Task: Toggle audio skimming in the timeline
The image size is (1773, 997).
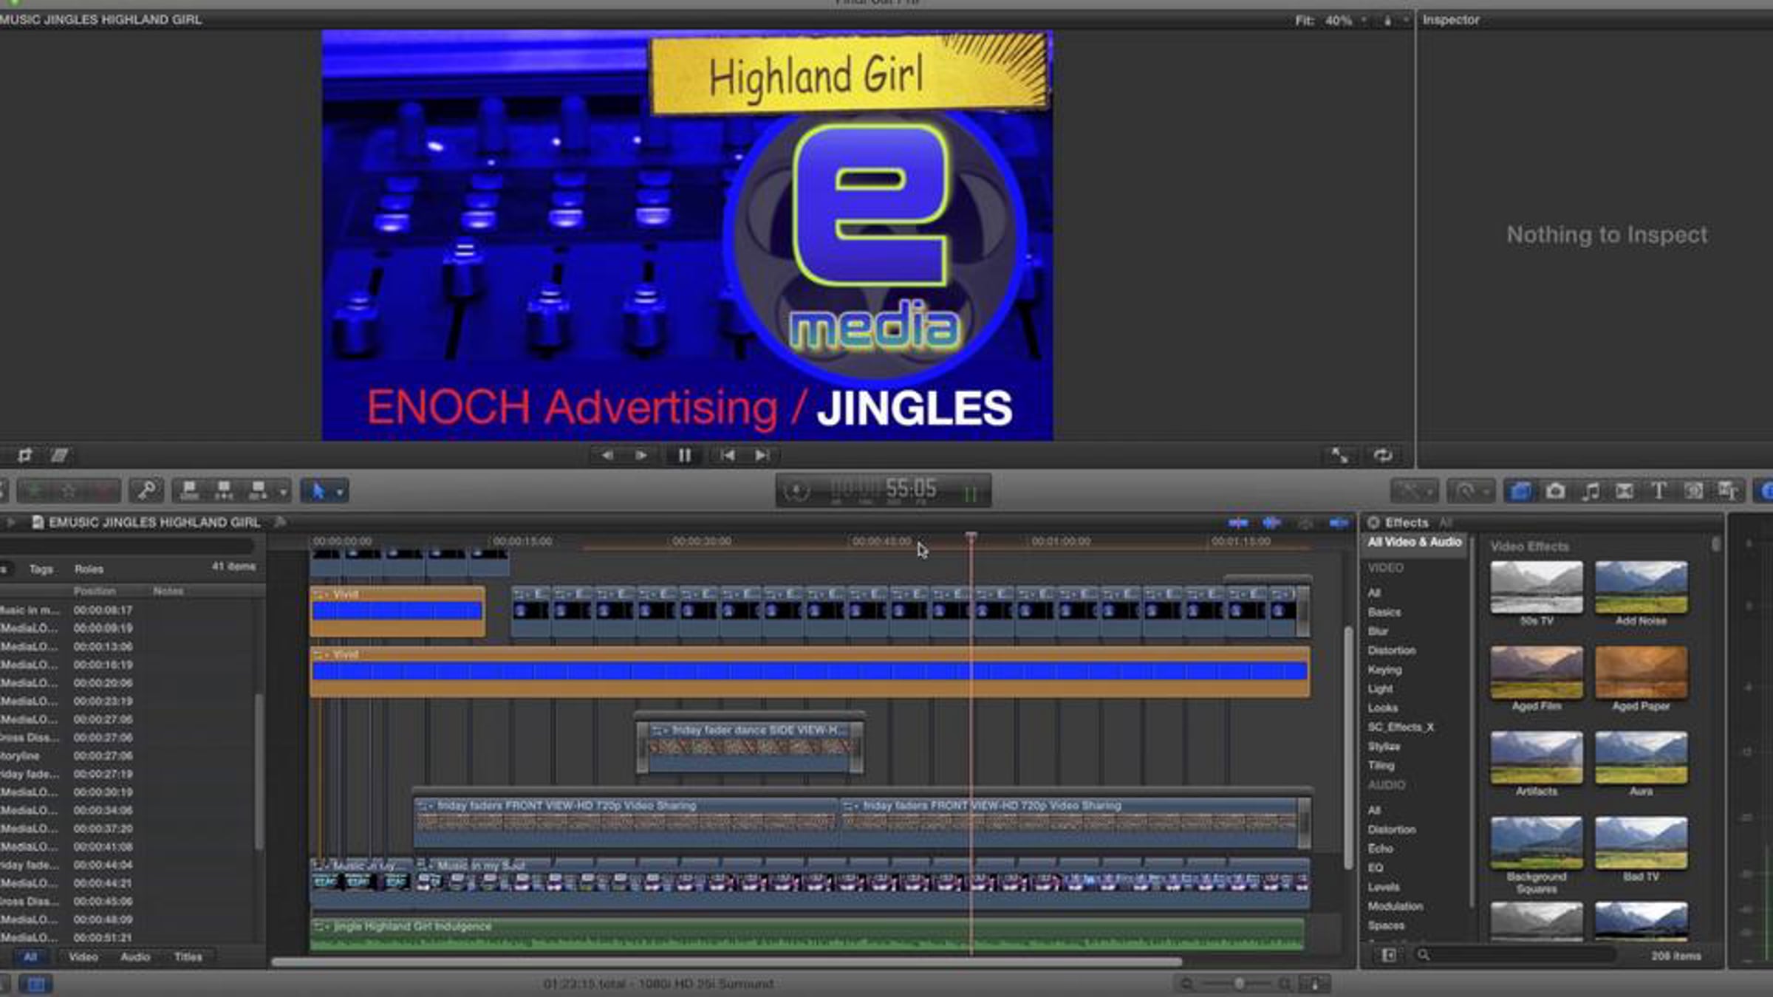Action: 1271,523
